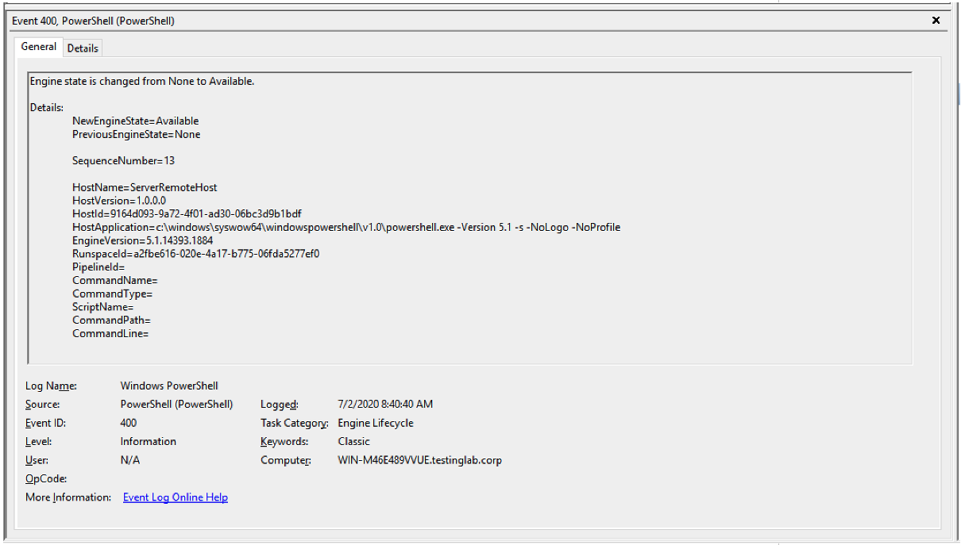Close the Event 400 preview pane

pyautogui.click(x=936, y=21)
